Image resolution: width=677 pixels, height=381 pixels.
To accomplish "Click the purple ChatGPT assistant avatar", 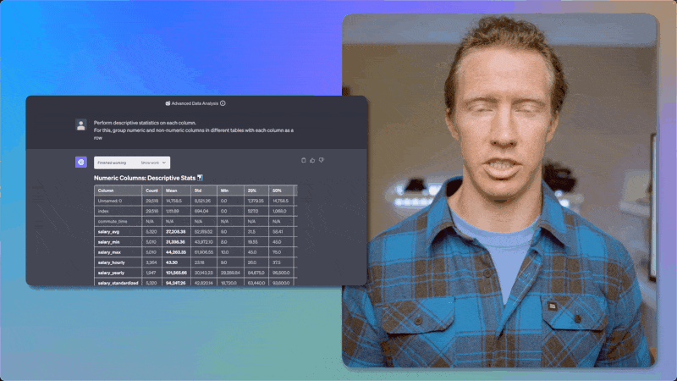I will tap(80, 162).
